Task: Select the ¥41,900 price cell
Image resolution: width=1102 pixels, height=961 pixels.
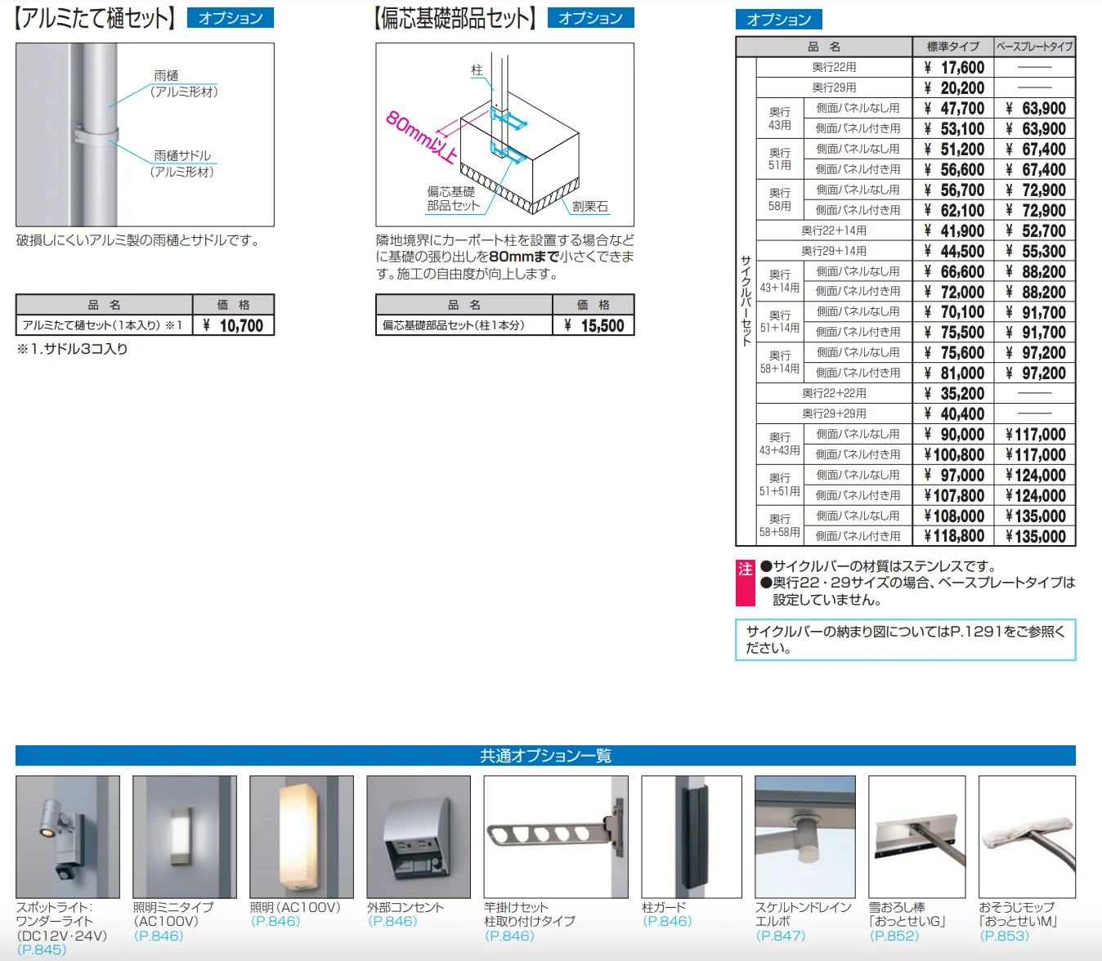Action: click(x=953, y=230)
